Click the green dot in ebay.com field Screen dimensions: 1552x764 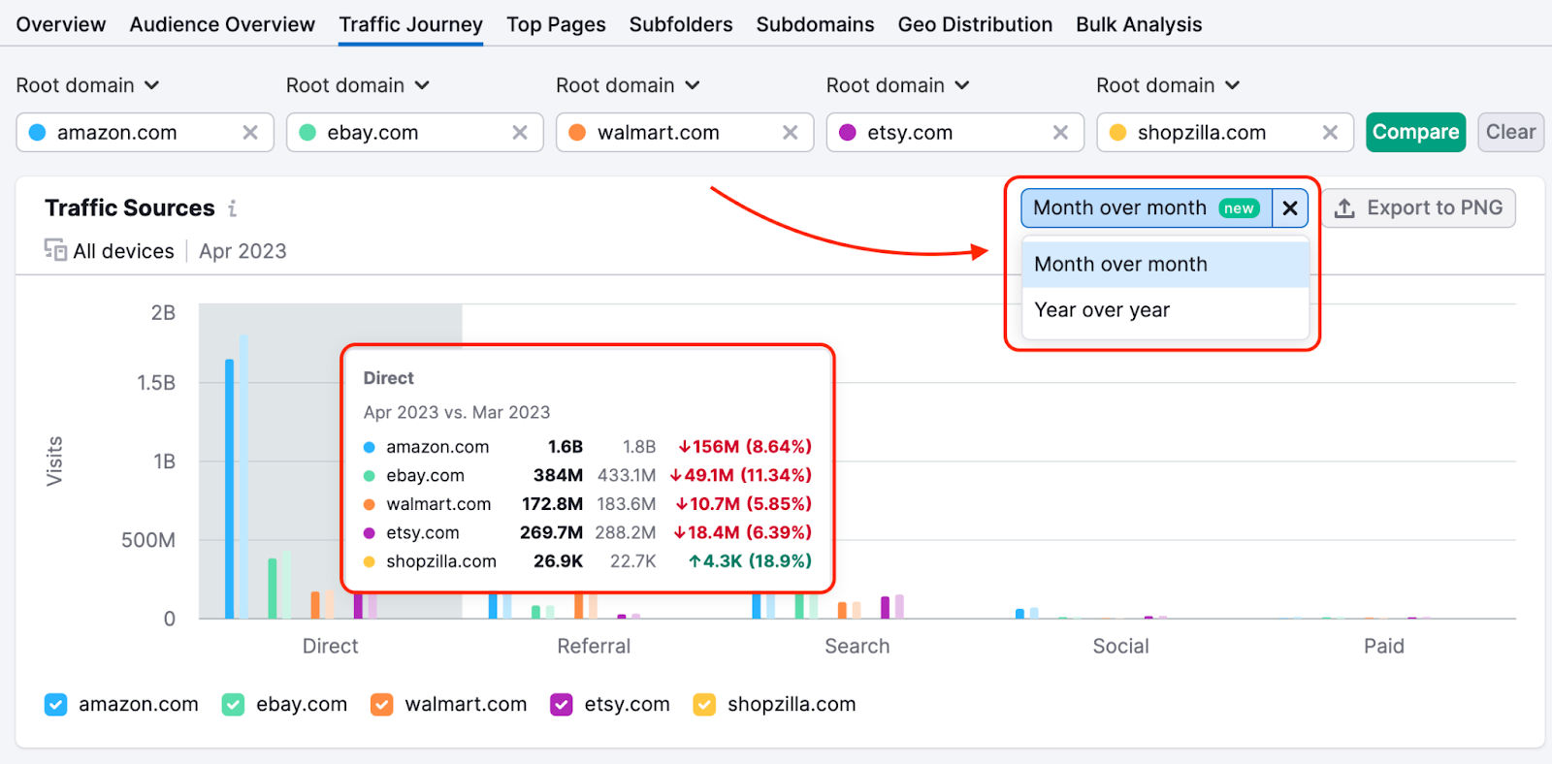pos(307,133)
